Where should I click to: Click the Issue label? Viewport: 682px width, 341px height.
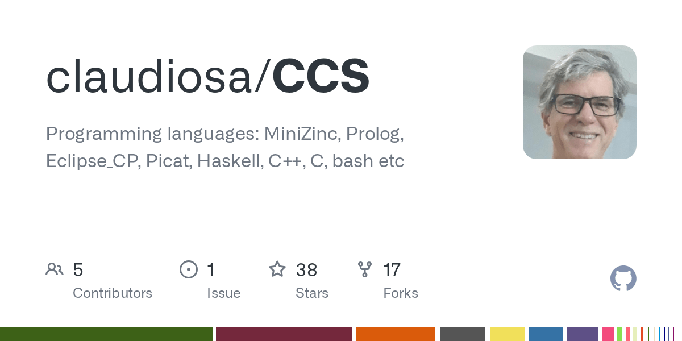[x=223, y=293]
